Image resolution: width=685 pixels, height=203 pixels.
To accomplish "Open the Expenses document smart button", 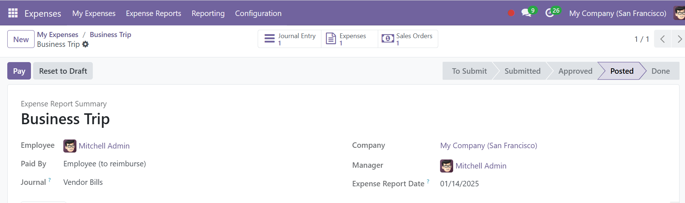I will pyautogui.click(x=349, y=39).
